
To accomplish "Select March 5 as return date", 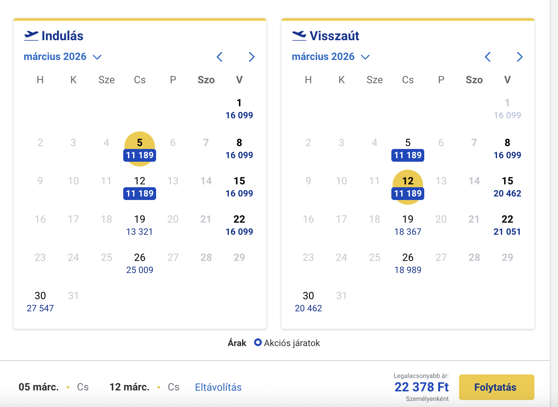I will pyautogui.click(x=408, y=149).
